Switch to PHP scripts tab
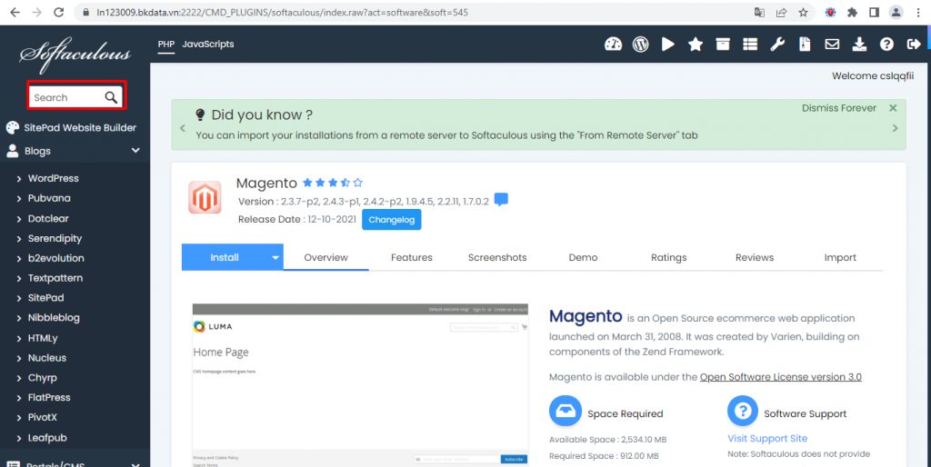931x467 pixels. (x=166, y=44)
